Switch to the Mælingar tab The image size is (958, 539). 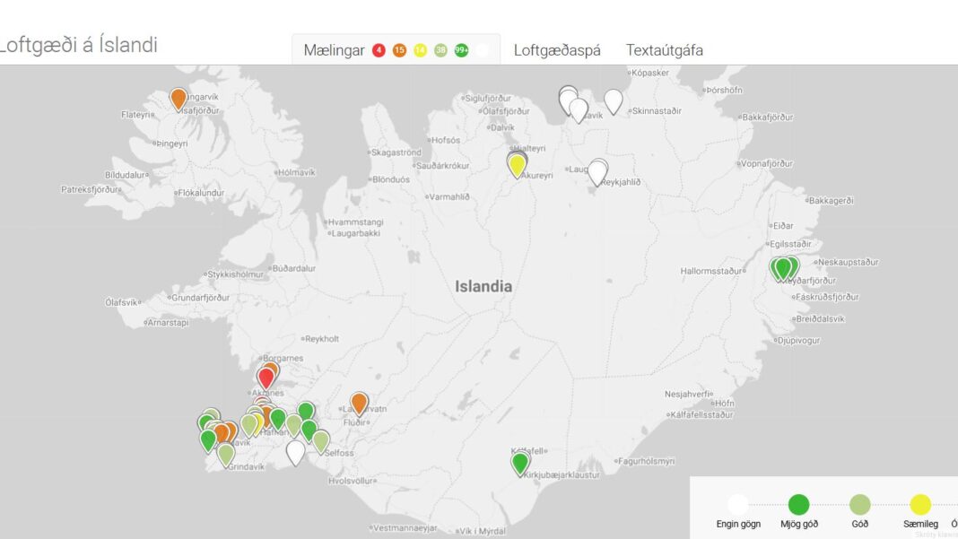tap(334, 50)
